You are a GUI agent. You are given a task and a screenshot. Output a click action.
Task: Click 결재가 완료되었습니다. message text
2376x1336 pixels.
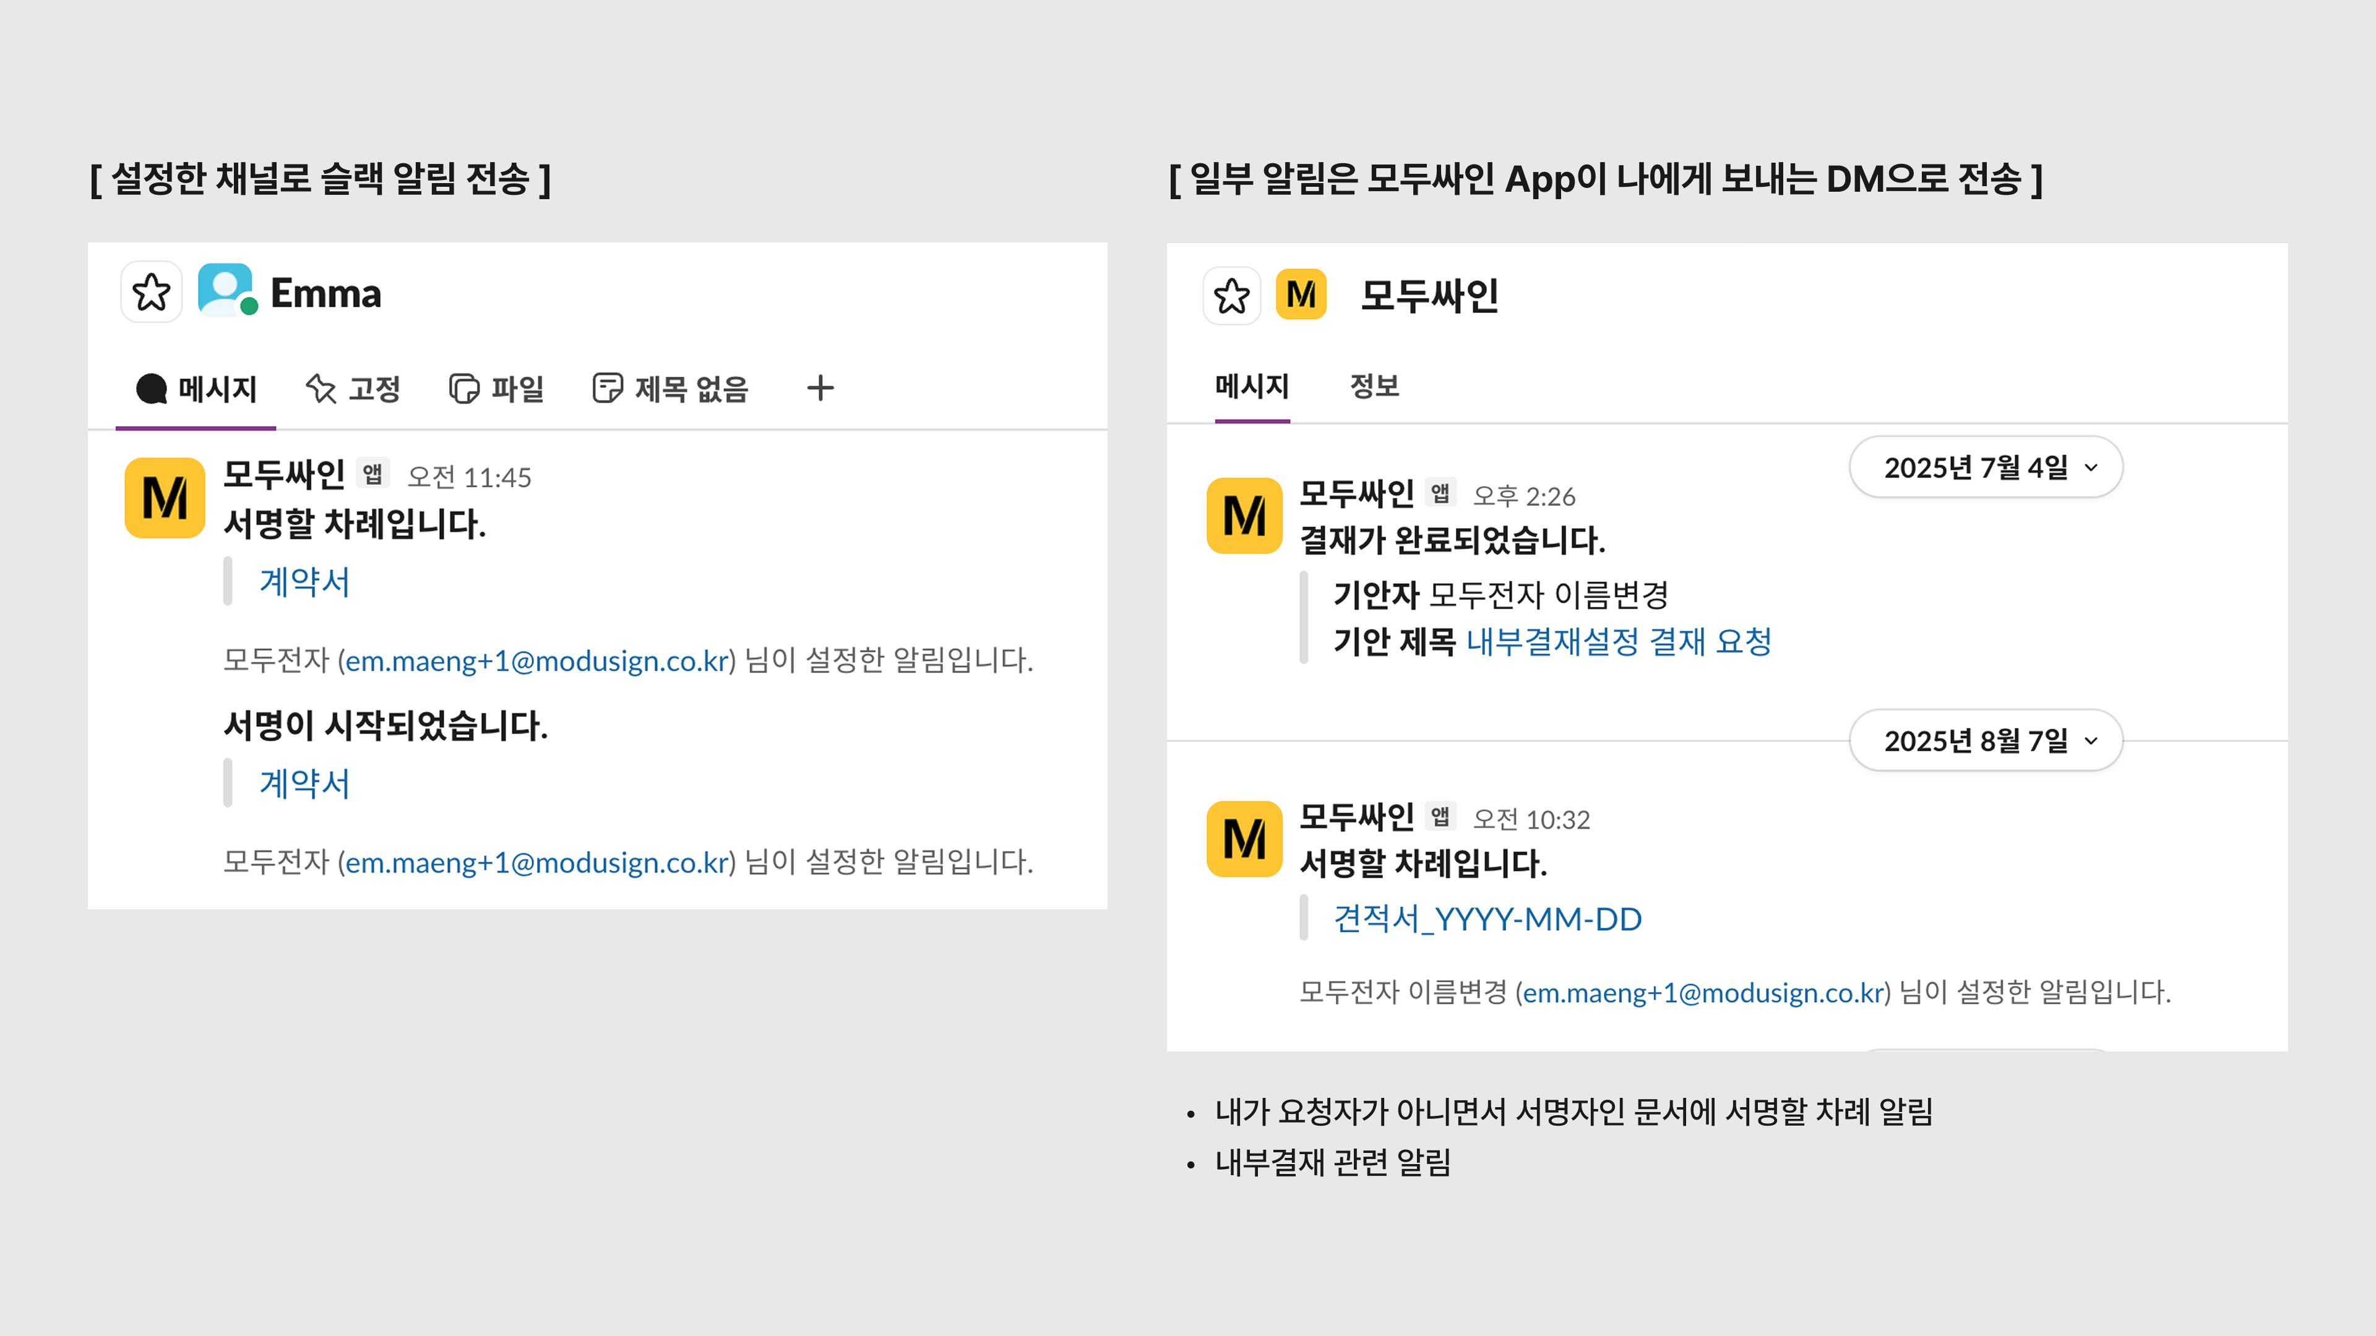[1453, 541]
